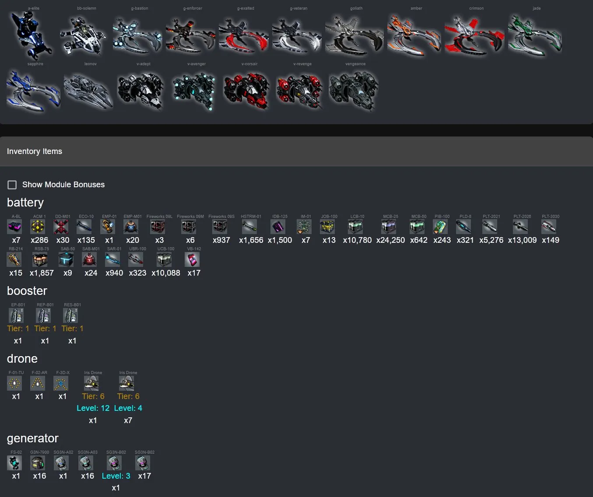The image size is (593, 497).
Task: Click the EMP-01 item icon
Action: 108,227
